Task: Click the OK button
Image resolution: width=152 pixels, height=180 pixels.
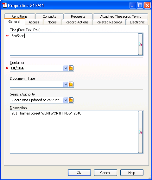Action: 79,172
